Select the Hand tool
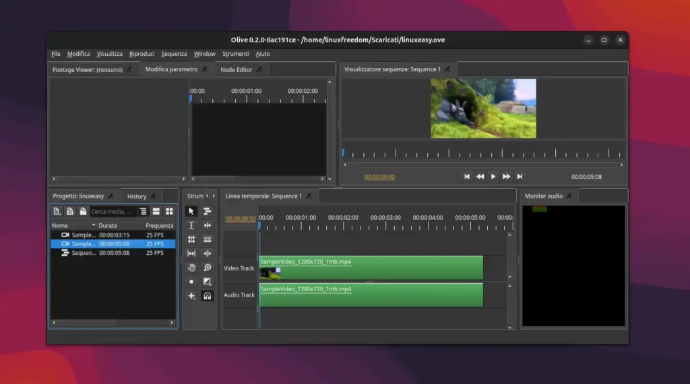The width and height of the screenshot is (690, 384). tap(191, 268)
